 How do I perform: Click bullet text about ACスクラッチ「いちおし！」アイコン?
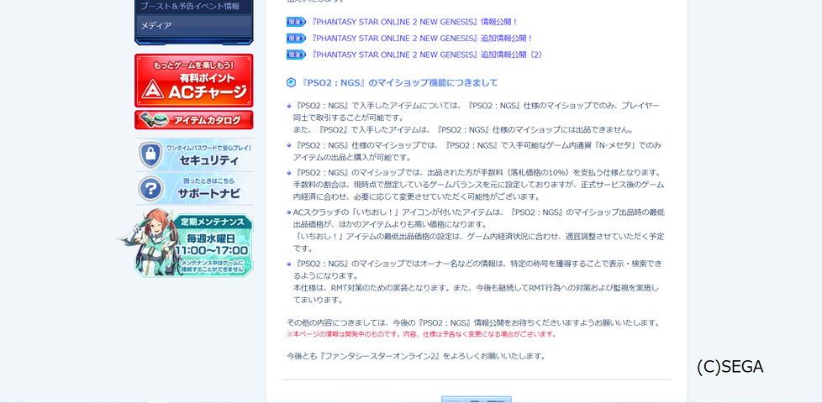(478, 230)
